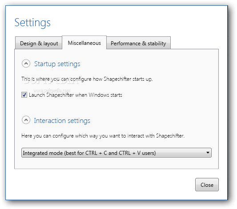Click the 'Launch Shapeshifter when Windows starts' label
This screenshot has width=237, height=209.
76,95
